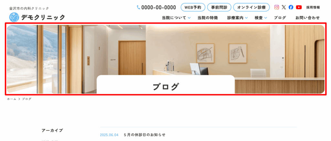Viewport: 331px width, 141px height.
Task: Expand the 検査 dropdown chevron
Action: tap(266, 18)
